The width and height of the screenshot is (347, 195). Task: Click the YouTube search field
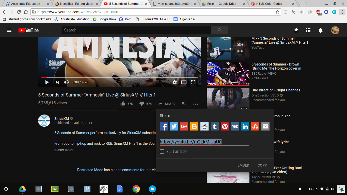click(x=136, y=30)
